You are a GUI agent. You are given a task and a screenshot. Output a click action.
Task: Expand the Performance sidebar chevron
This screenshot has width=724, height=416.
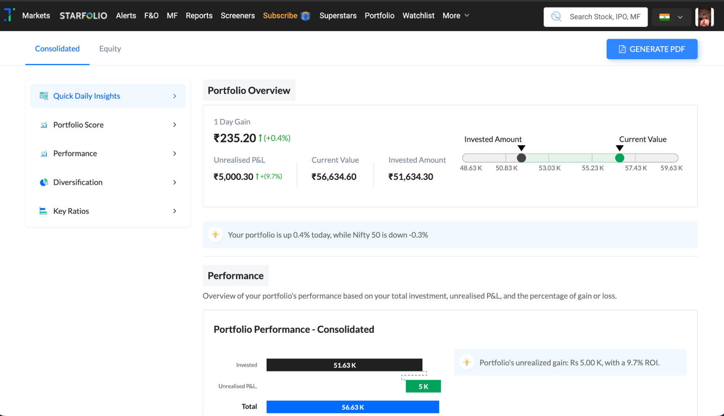[175, 154]
